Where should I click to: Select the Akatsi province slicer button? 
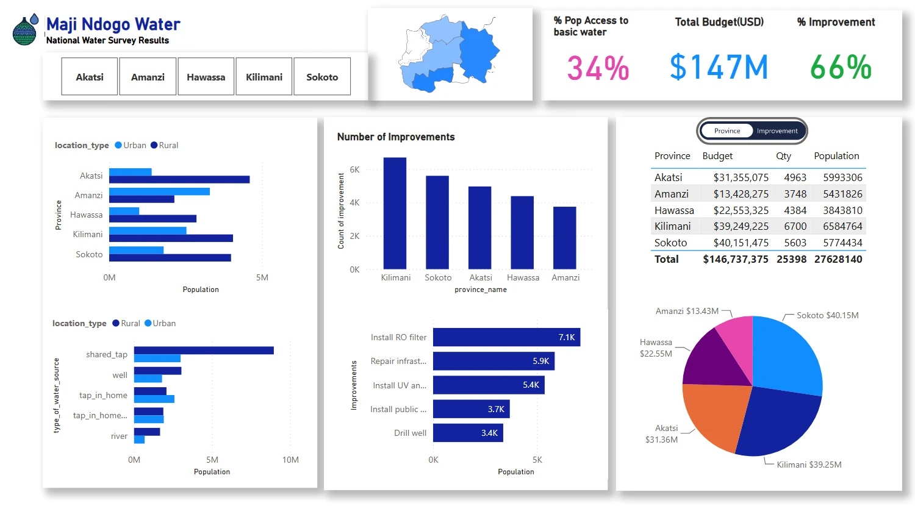point(90,77)
